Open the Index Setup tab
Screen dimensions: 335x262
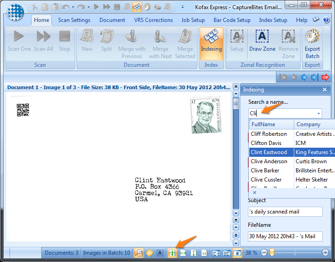[273, 20]
